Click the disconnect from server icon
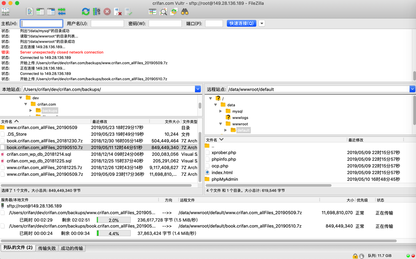 pyautogui.click(x=118, y=12)
